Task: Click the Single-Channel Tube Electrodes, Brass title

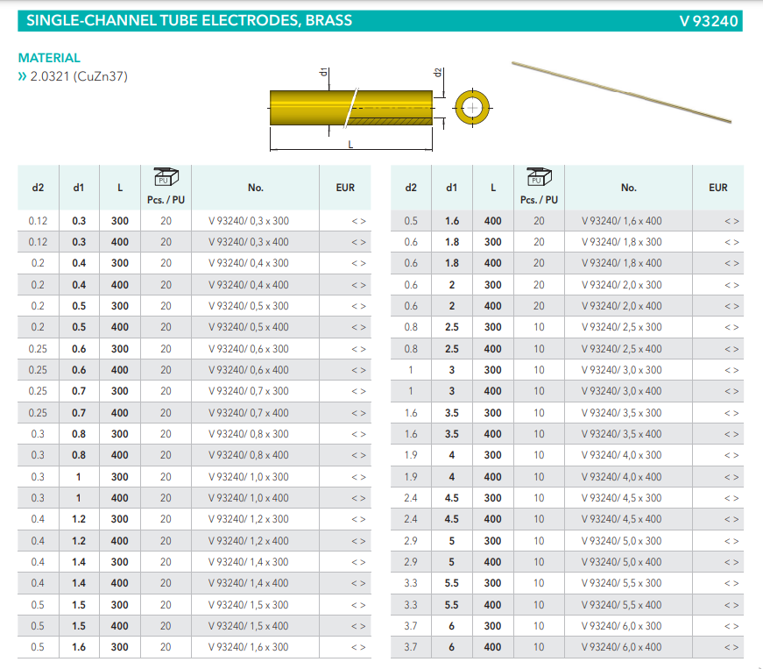Action: (x=189, y=20)
